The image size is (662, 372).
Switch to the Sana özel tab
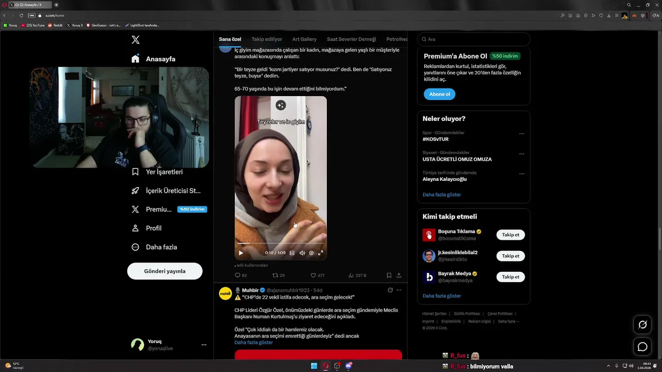tap(230, 39)
